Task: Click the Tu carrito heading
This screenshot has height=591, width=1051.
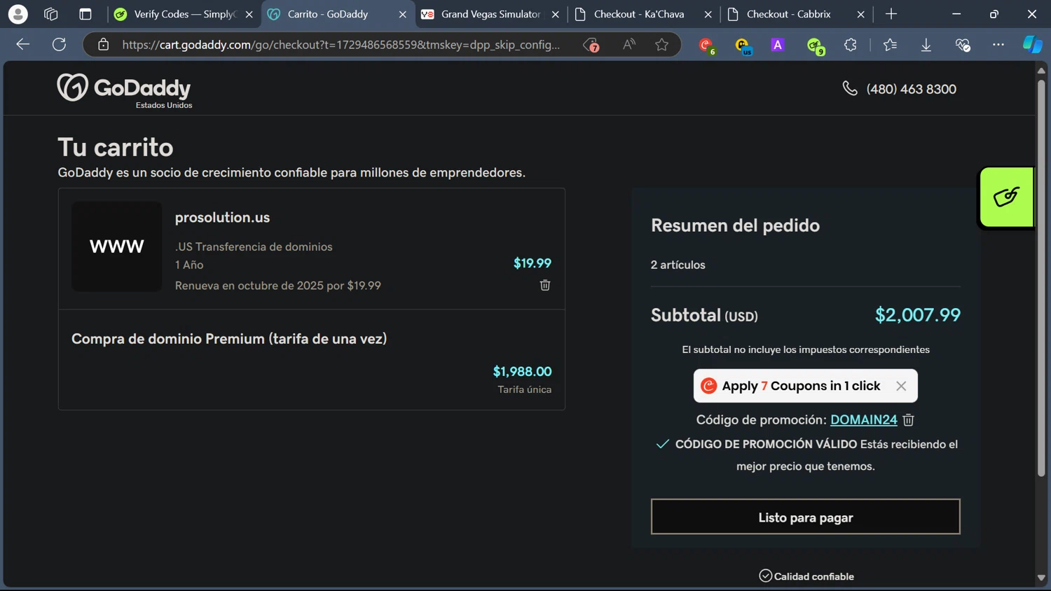Action: (116, 148)
